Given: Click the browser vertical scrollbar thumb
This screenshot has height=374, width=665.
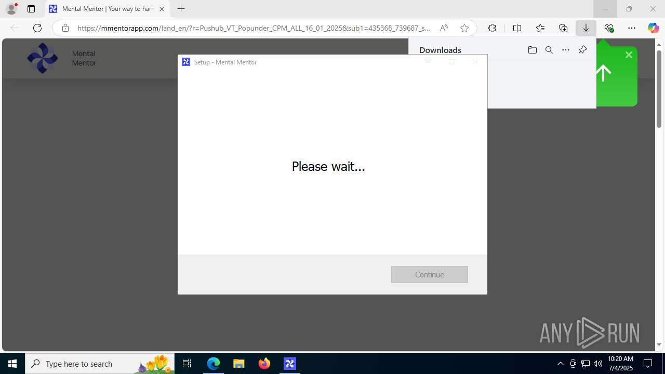Looking at the screenshot, I should click(659, 89).
